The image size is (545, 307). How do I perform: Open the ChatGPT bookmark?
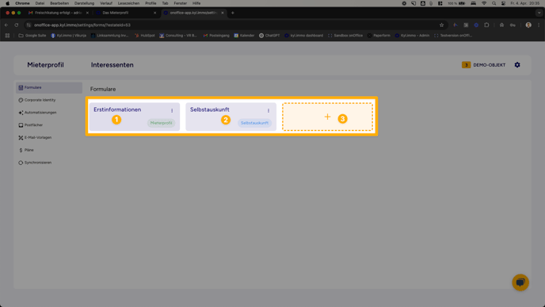pyautogui.click(x=269, y=36)
